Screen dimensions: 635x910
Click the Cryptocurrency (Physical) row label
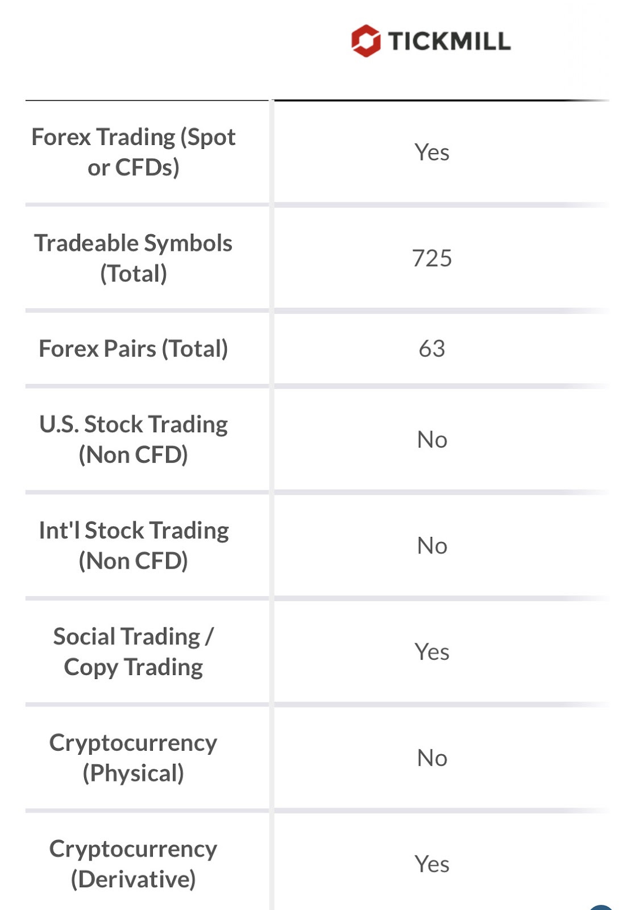point(134,758)
